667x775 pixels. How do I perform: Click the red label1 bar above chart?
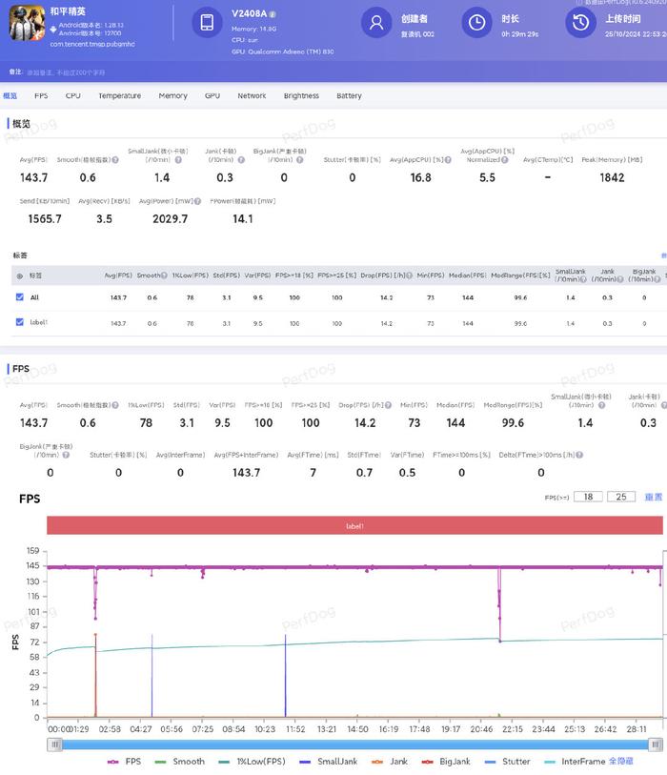tap(354, 525)
